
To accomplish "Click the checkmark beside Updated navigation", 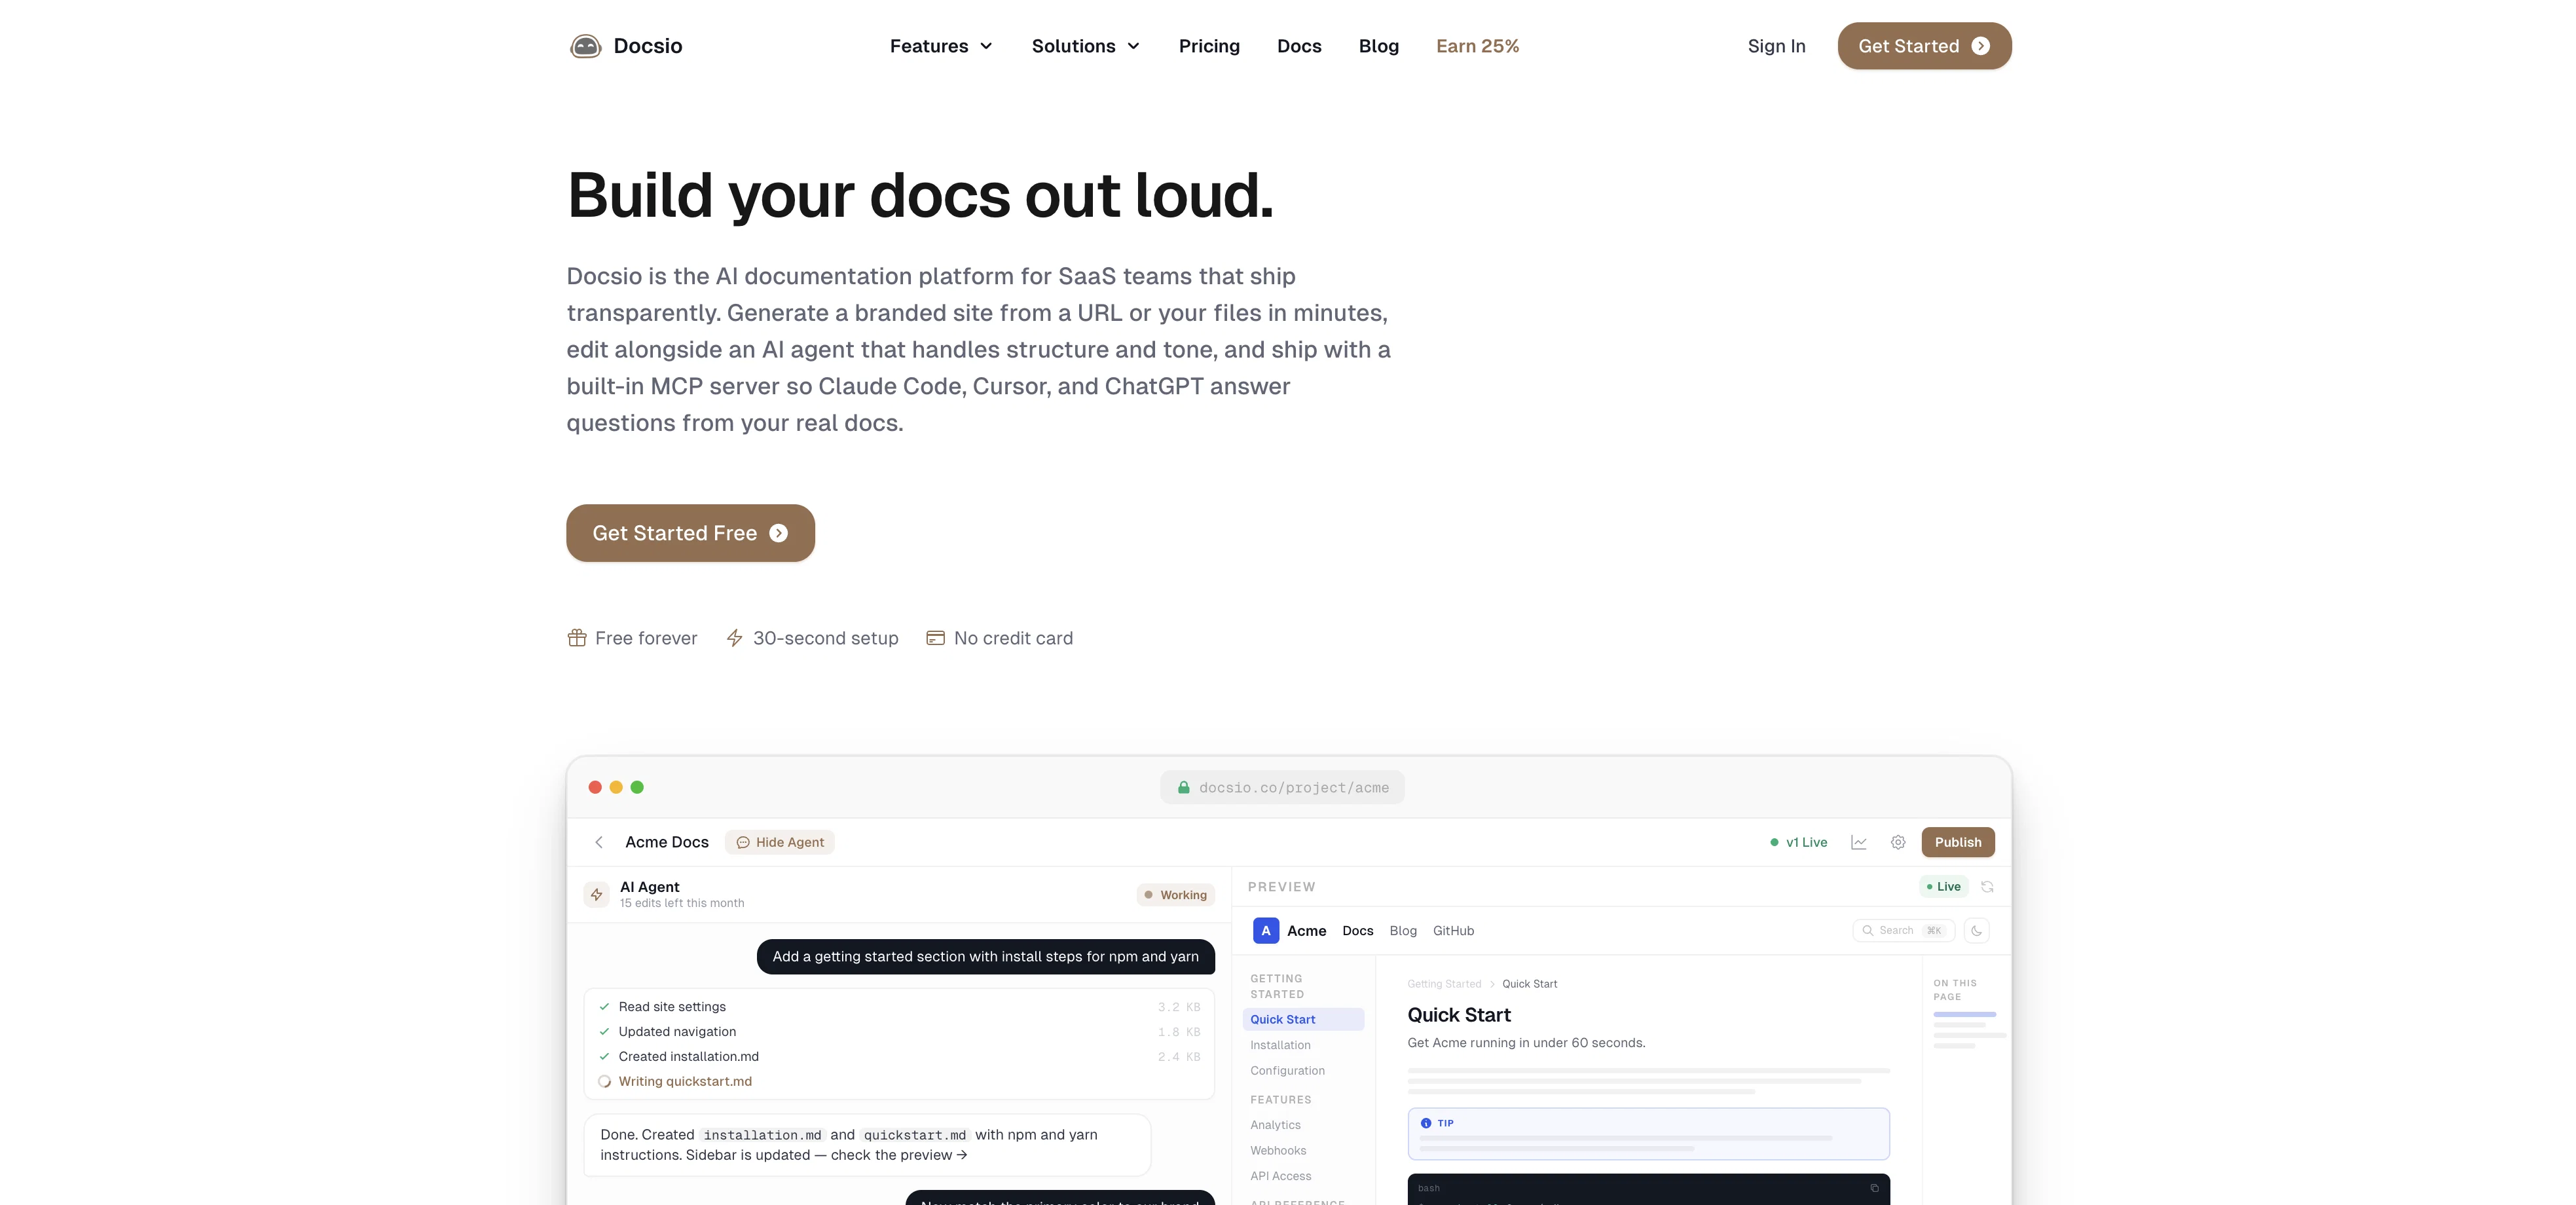I will (x=604, y=1032).
